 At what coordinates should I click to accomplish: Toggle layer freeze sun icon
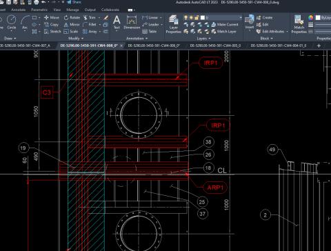point(191,17)
